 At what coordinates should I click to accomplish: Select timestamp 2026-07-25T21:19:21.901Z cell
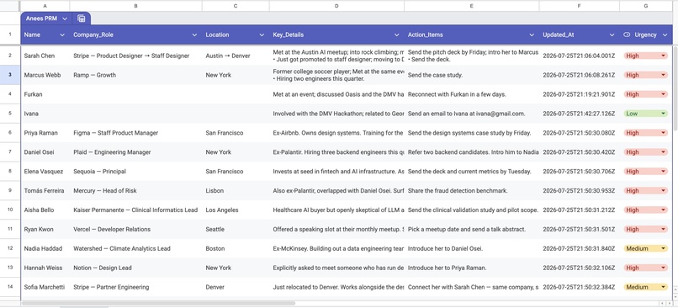click(579, 94)
